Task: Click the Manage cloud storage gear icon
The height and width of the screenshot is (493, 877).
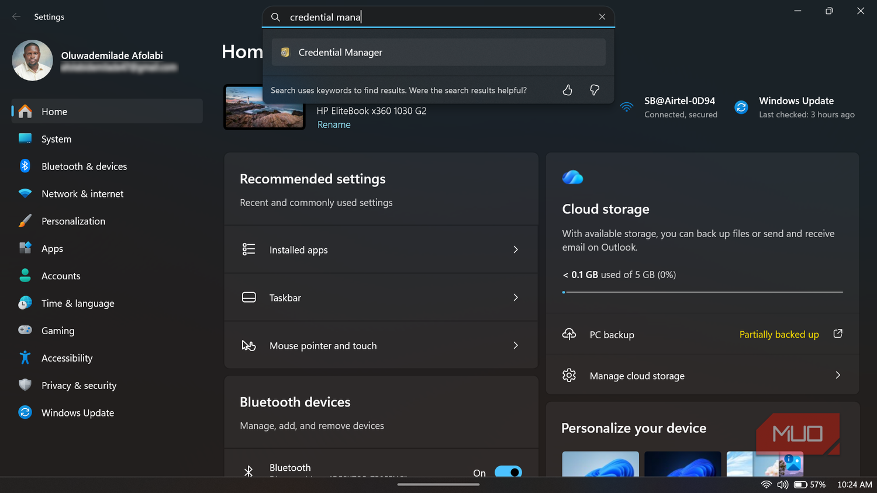Action: tap(569, 375)
